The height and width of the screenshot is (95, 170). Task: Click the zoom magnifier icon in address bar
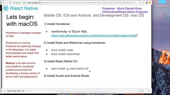140,3
